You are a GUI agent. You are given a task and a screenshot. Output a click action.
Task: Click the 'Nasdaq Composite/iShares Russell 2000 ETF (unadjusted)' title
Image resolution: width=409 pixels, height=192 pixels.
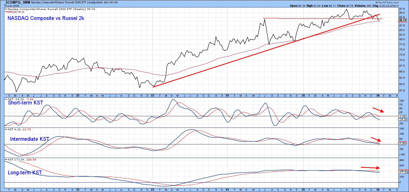67,3
